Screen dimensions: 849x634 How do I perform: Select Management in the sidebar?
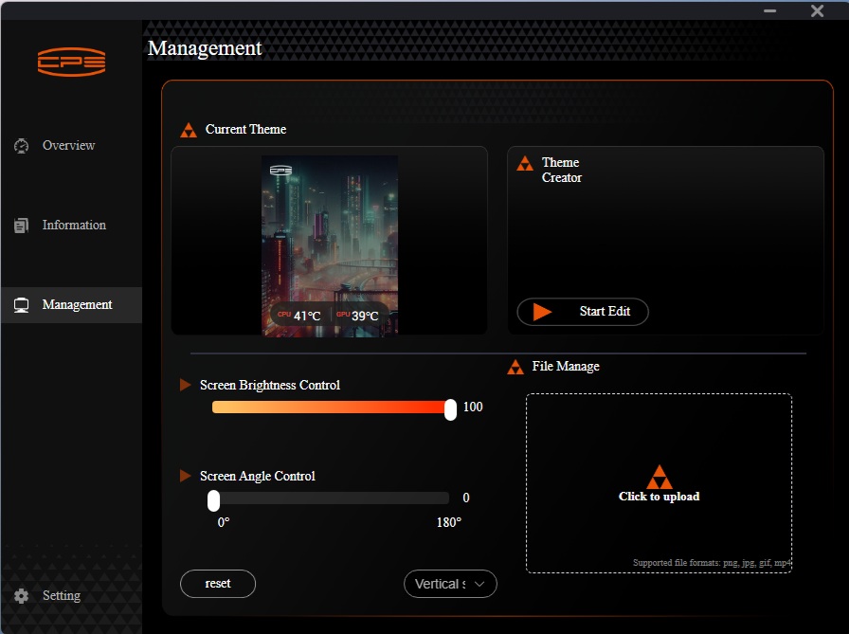71,305
